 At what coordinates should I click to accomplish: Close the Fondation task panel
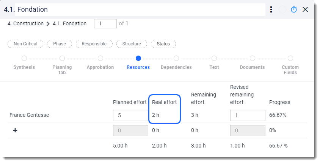coord(305,9)
